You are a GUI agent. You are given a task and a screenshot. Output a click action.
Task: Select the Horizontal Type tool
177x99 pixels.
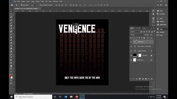[x=11, y=57]
